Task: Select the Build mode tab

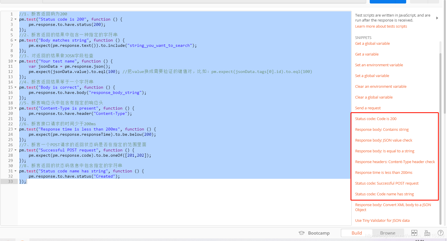Action: [357, 233]
